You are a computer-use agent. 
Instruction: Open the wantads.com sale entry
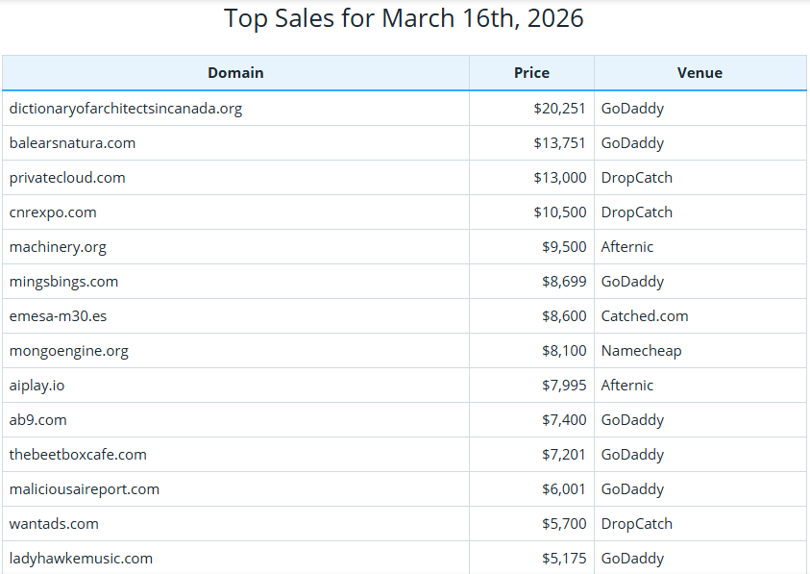pos(54,523)
